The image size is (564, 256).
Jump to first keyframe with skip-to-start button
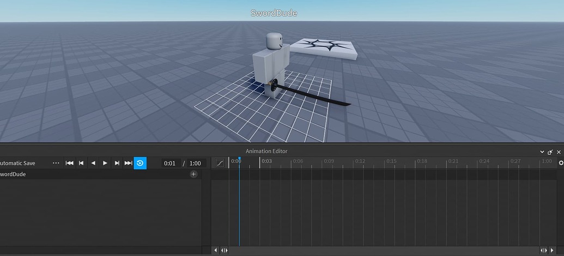click(70, 163)
